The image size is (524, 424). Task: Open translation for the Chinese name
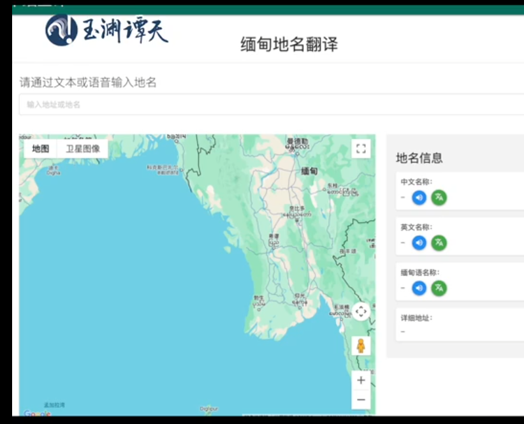coord(437,198)
